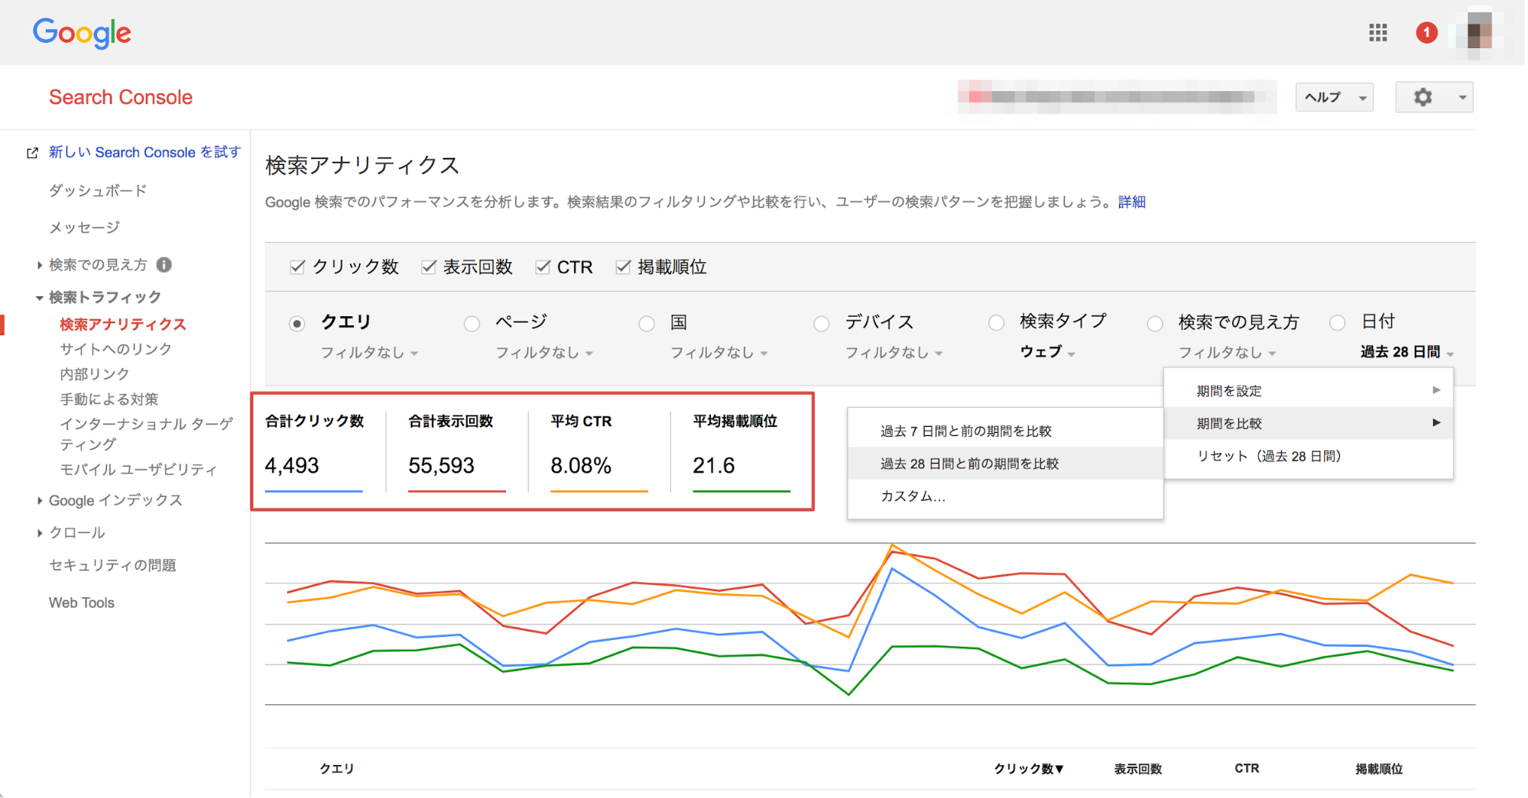The height and width of the screenshot is (798, 1528).
Task: Click the info icon next to 検索での見え方
Action: tap(164, 265)
